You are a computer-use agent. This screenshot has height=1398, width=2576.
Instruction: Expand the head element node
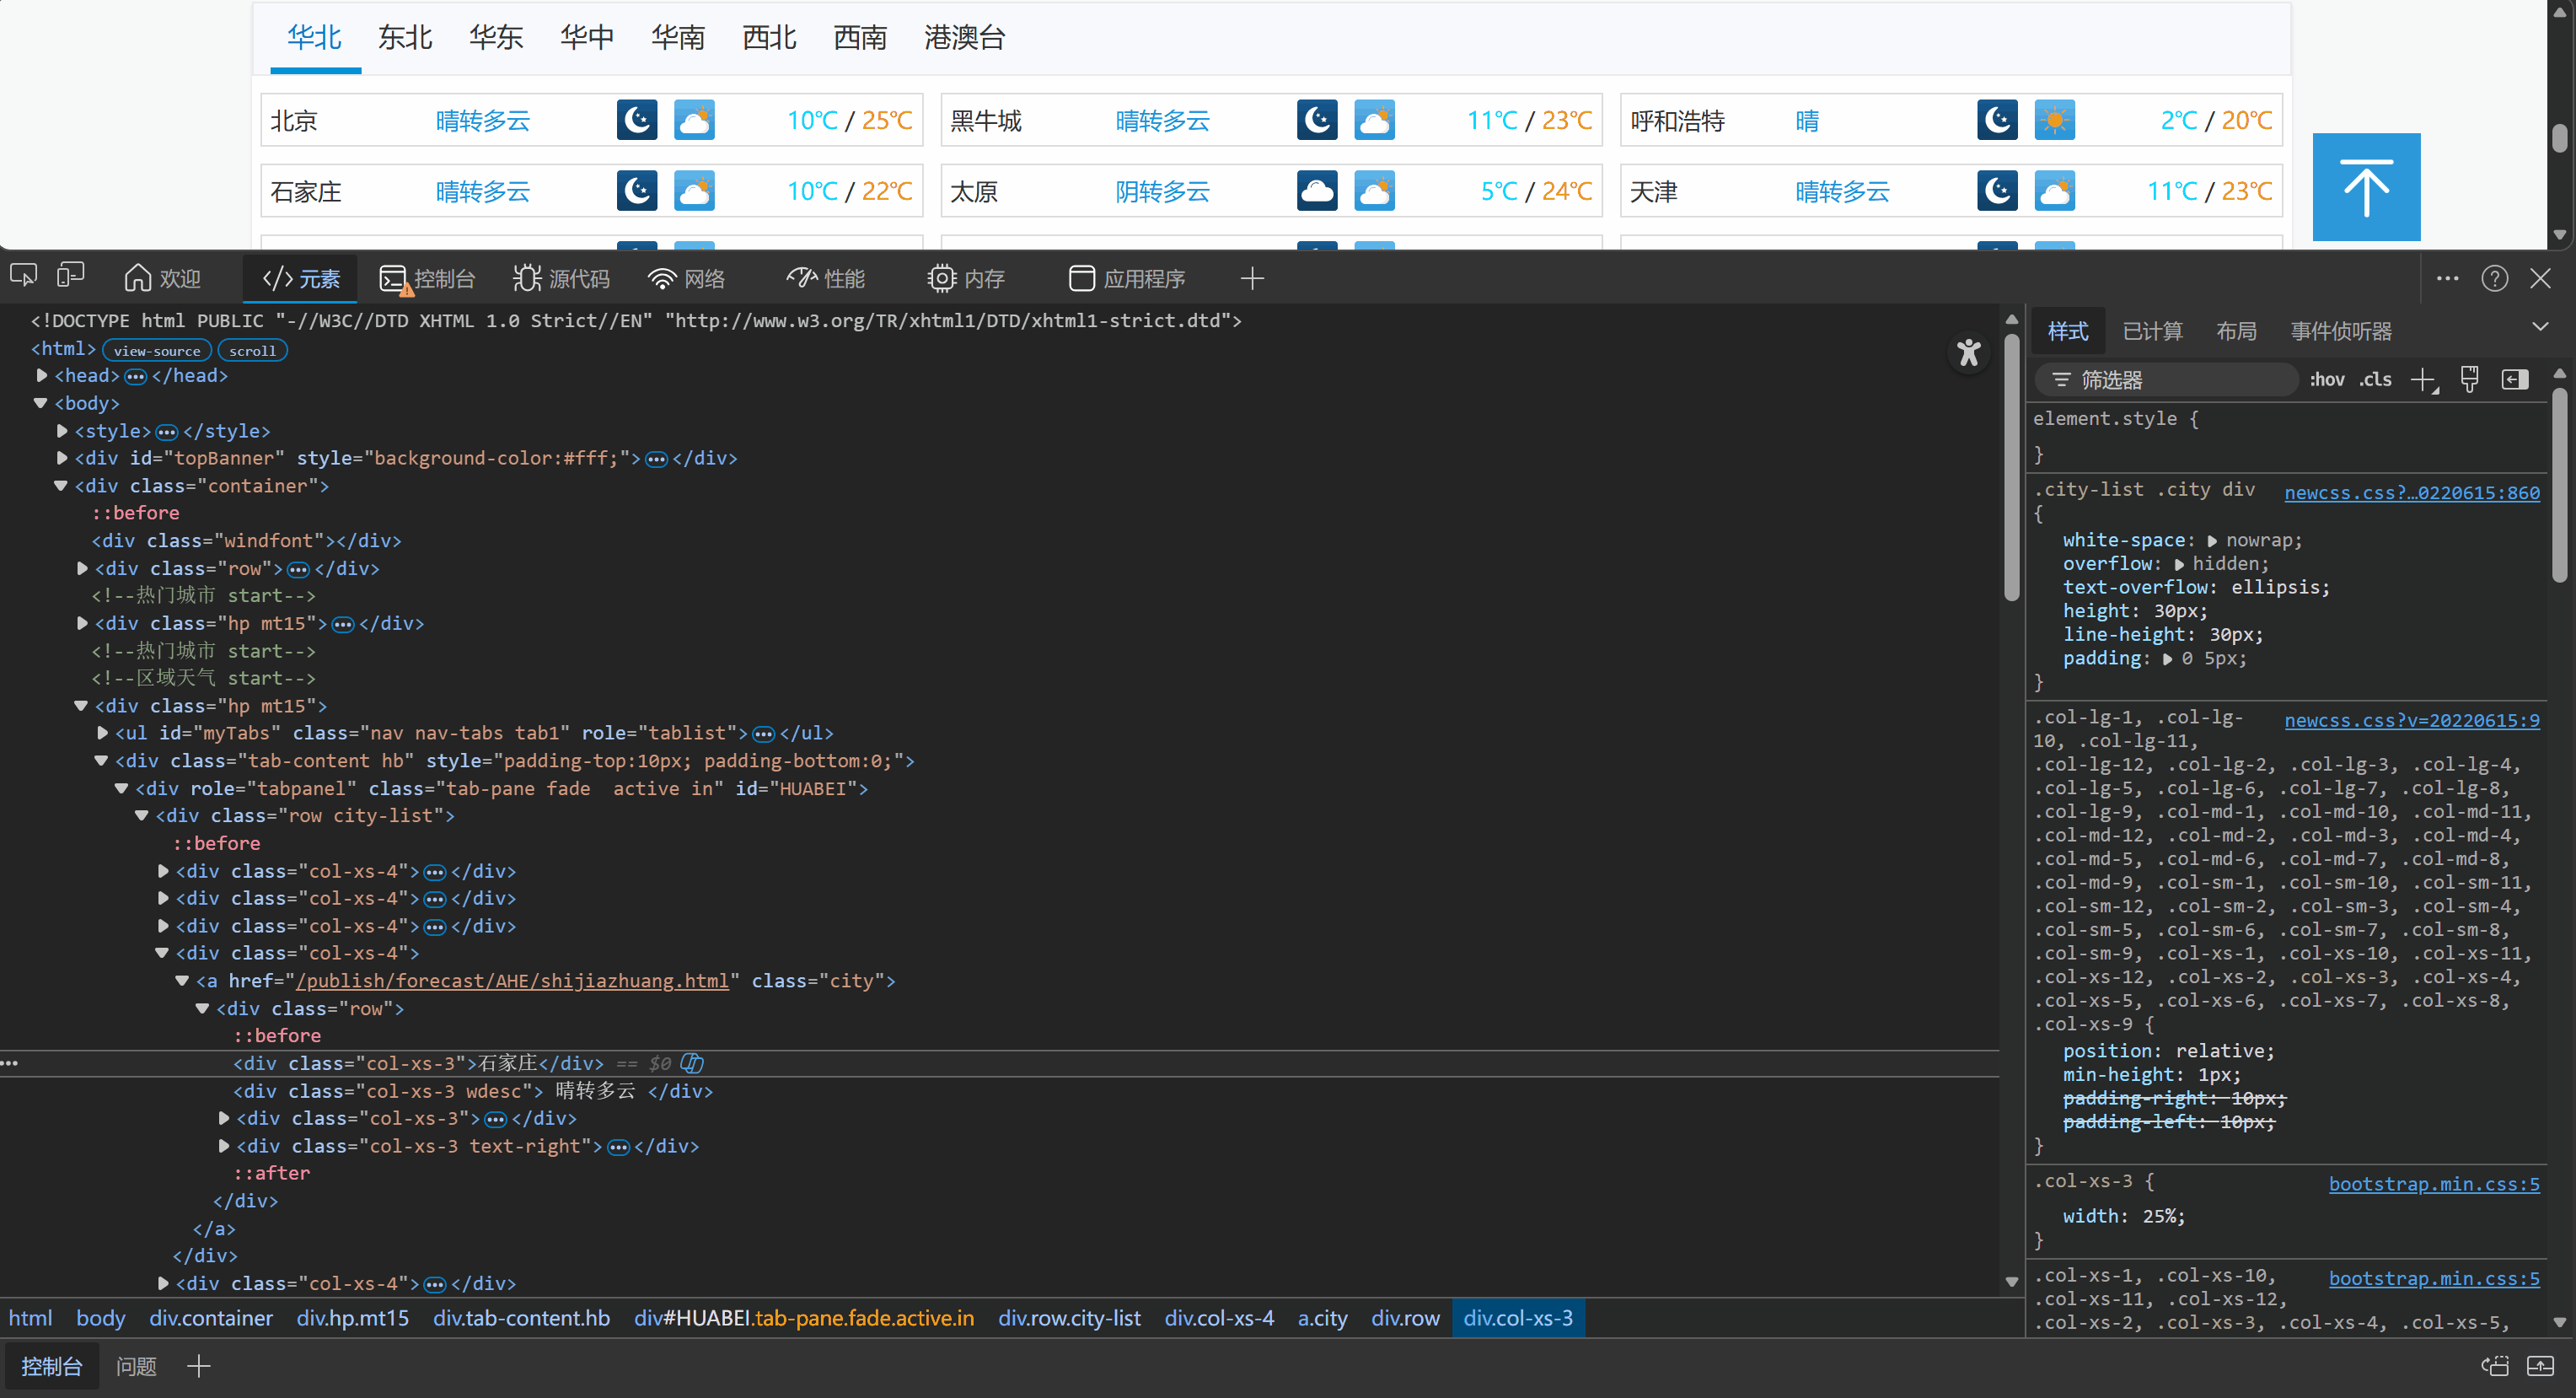click(42, 376)
